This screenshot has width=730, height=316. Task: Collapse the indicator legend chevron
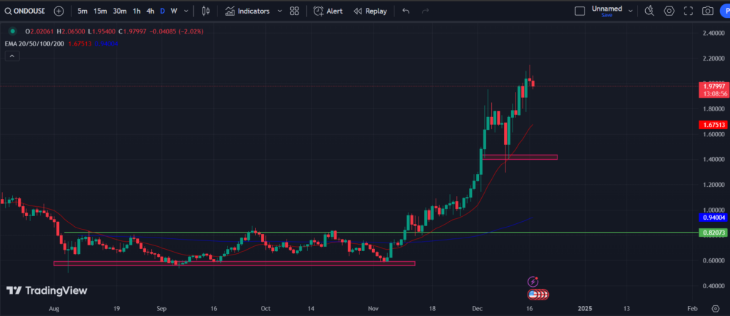point(12,56)
